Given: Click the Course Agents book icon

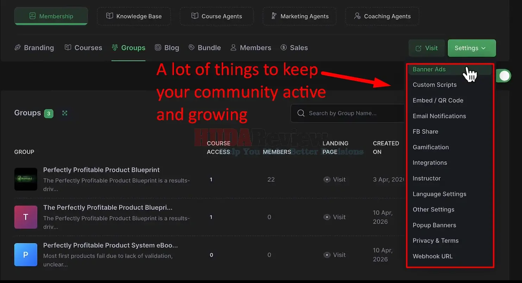Looking at the screenshot, I should tap(195, 16).
